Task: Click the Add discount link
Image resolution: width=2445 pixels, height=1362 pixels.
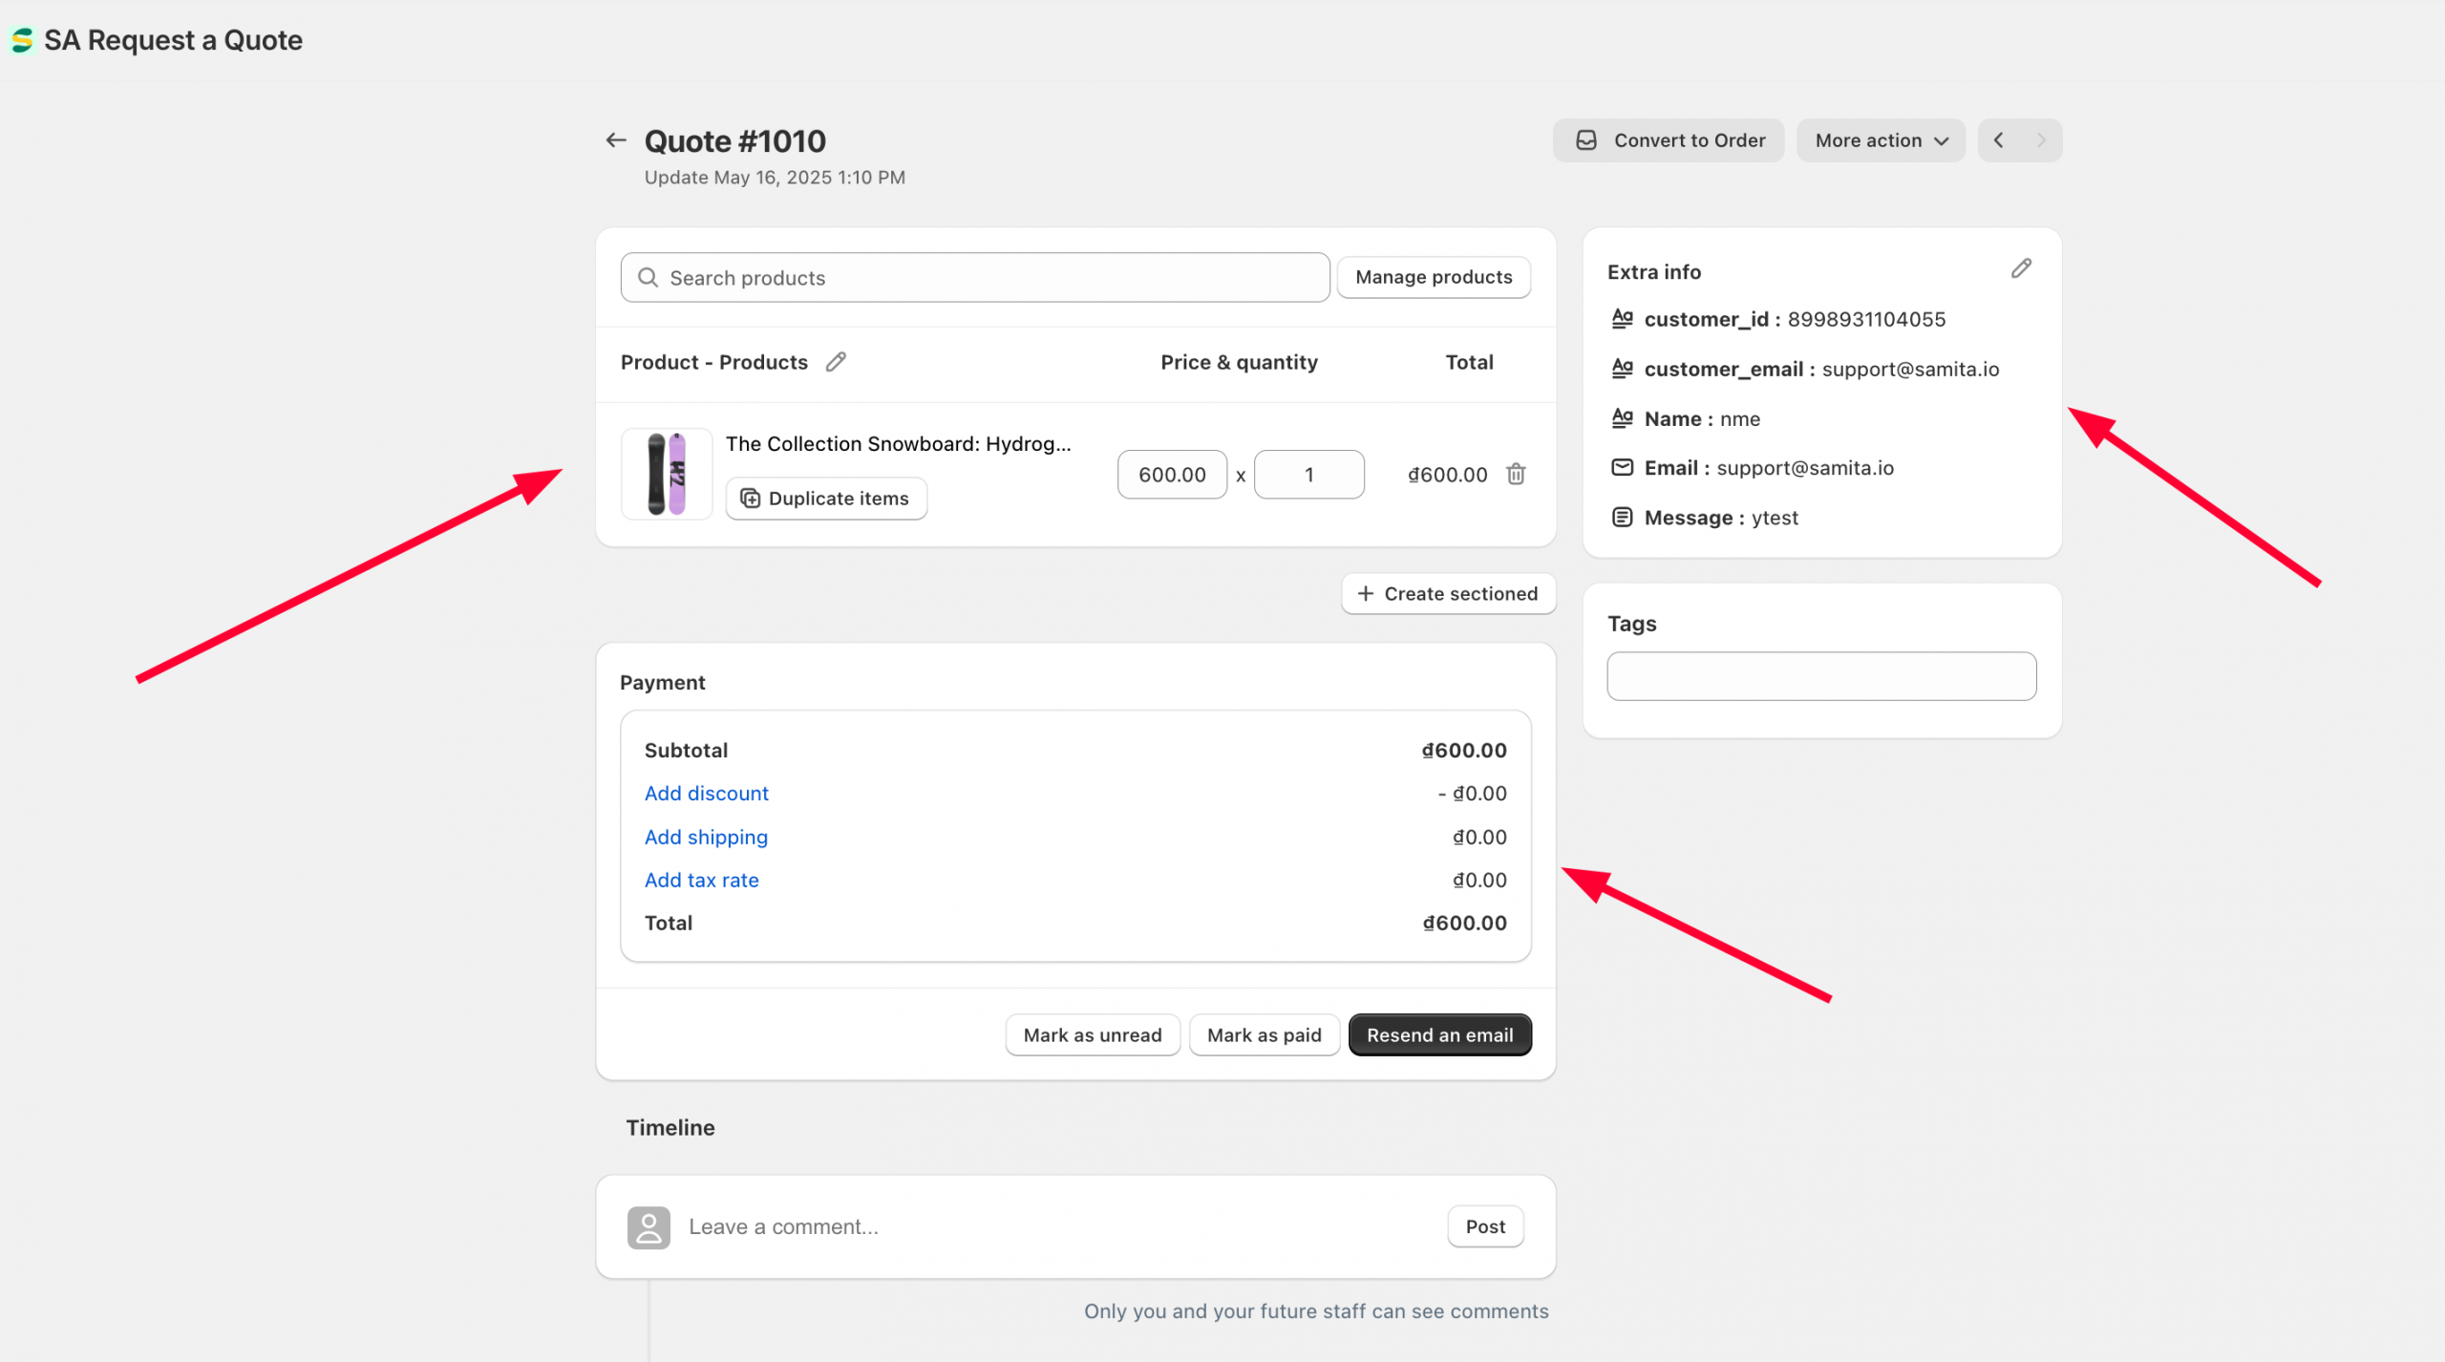Action: click(x=706, y=793)
